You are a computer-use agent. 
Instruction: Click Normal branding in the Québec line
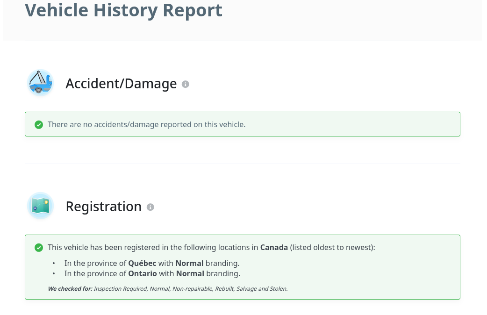pos(189,263)
